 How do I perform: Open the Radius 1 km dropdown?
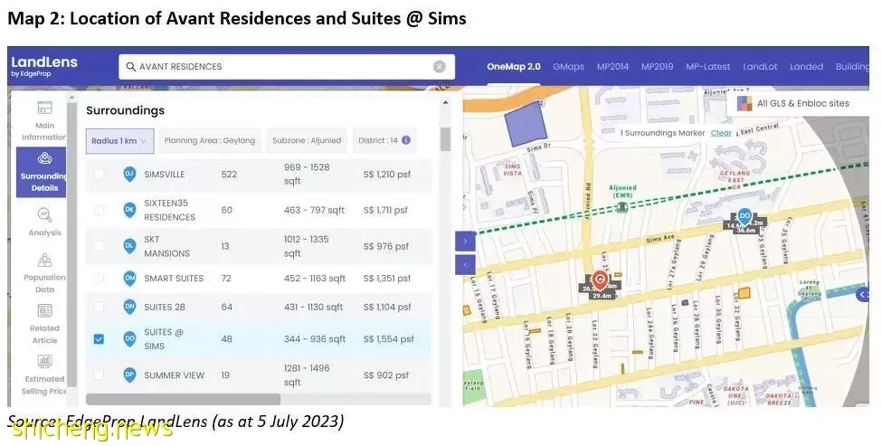click(119, 140)
